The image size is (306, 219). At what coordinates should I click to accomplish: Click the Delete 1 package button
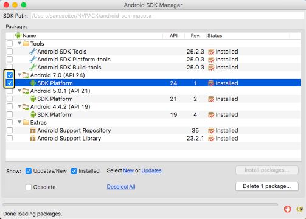point(267,186)
